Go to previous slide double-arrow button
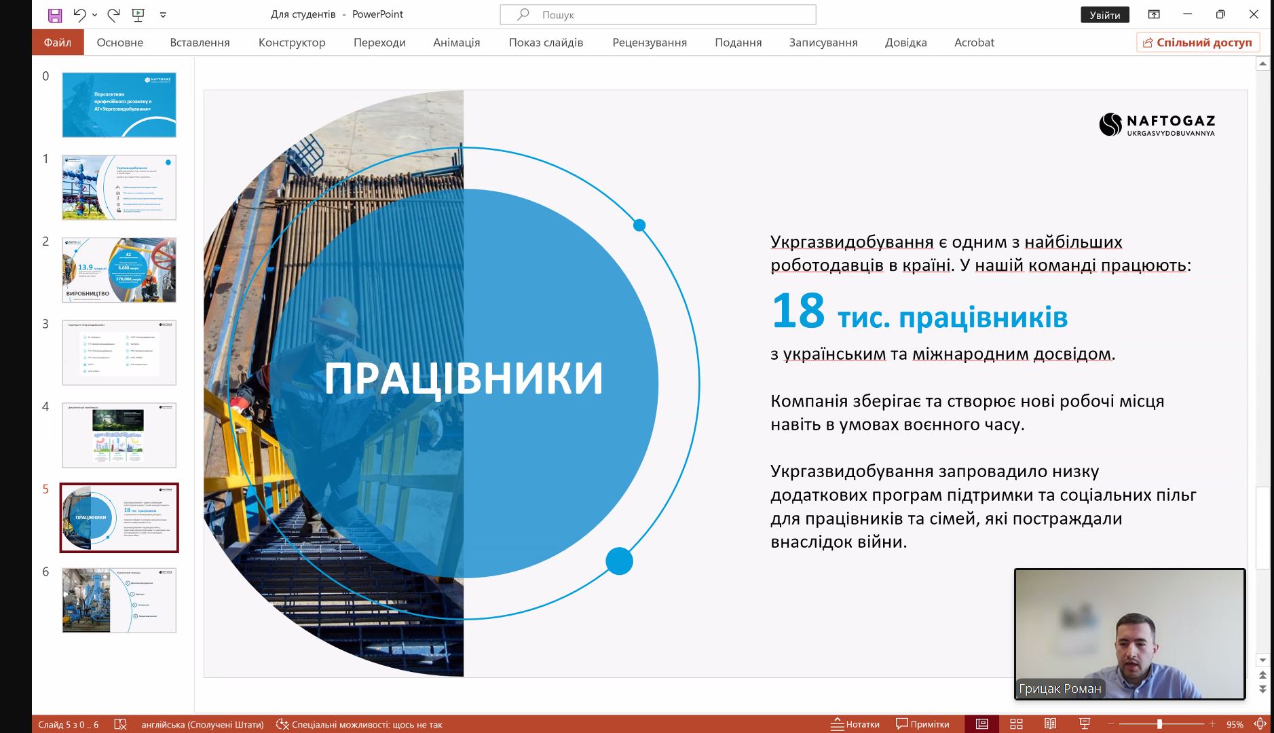Viewport: 1274px width, 733px height. [x=1262, y=675]
